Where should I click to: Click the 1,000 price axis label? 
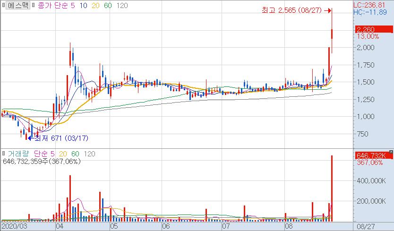pos(366,116)
